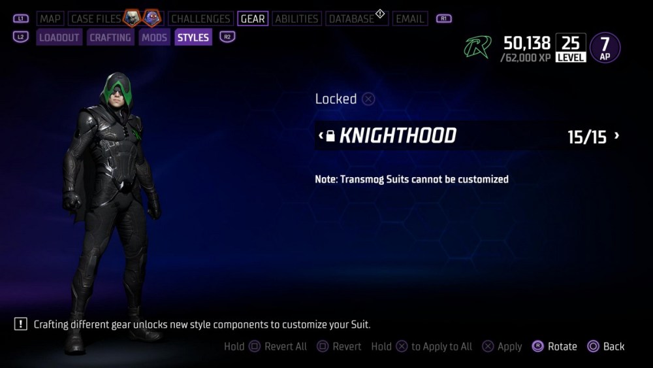
Task: Switch to the CRAFTING sub-tab
Action: (x=110, y=37)
